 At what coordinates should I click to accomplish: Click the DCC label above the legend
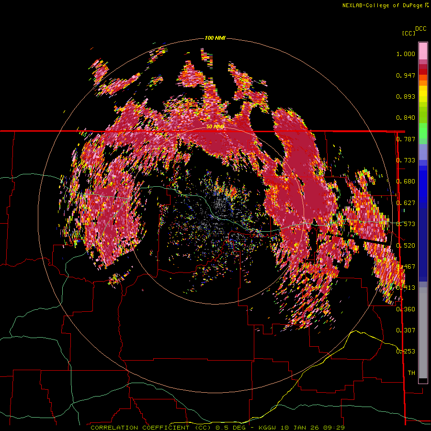tap(421, 29)
